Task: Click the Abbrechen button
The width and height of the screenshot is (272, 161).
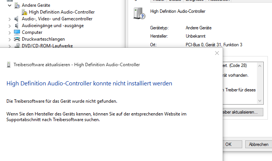Action: (x=259, y=144)
